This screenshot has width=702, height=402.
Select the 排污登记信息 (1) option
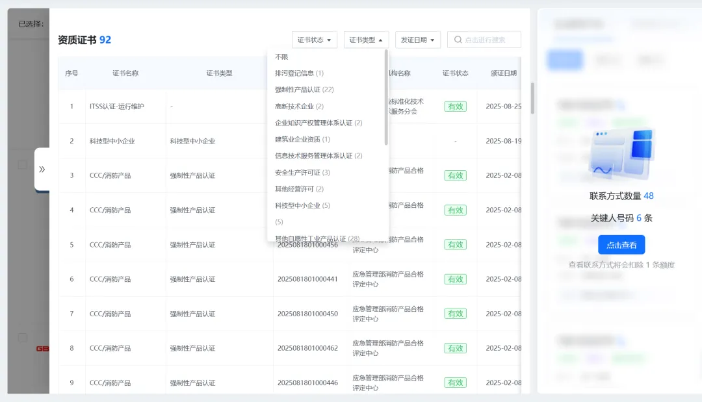[x=300, y=73]
